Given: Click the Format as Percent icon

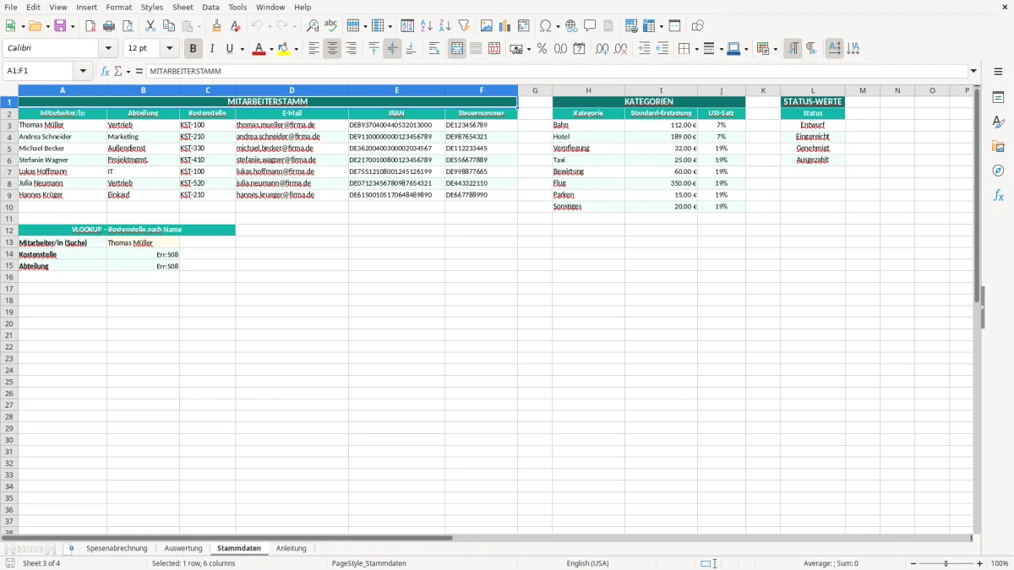Looking at the screenshot, I should [x=542, y=49].
